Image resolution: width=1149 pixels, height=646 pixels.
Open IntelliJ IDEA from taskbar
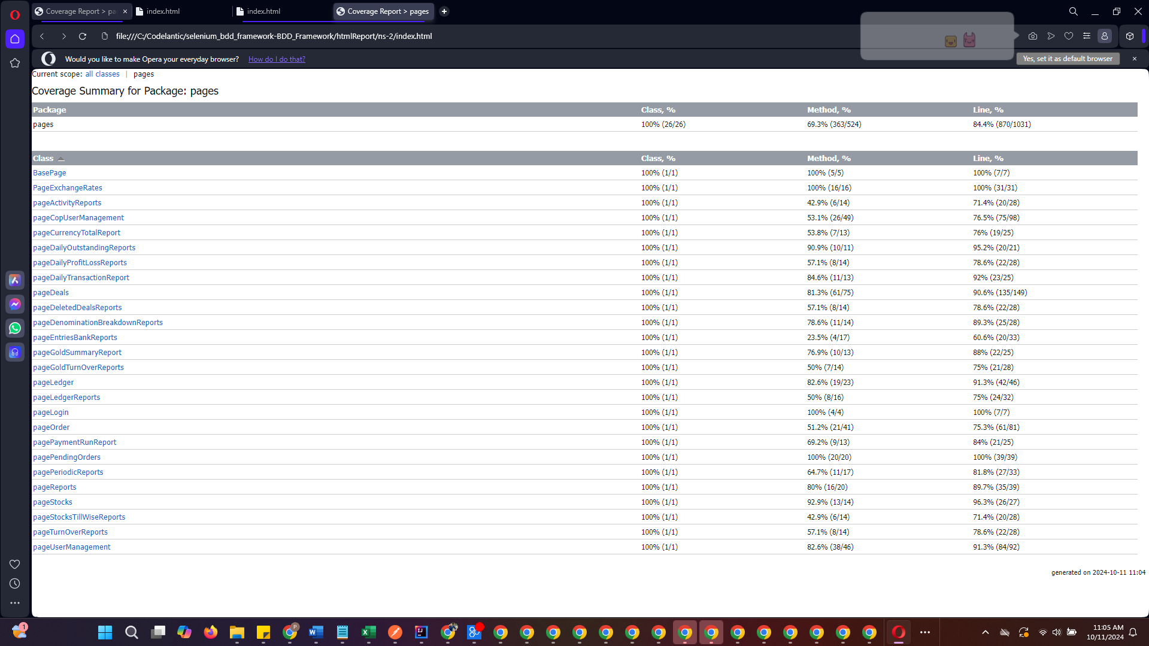pos(422,632)
